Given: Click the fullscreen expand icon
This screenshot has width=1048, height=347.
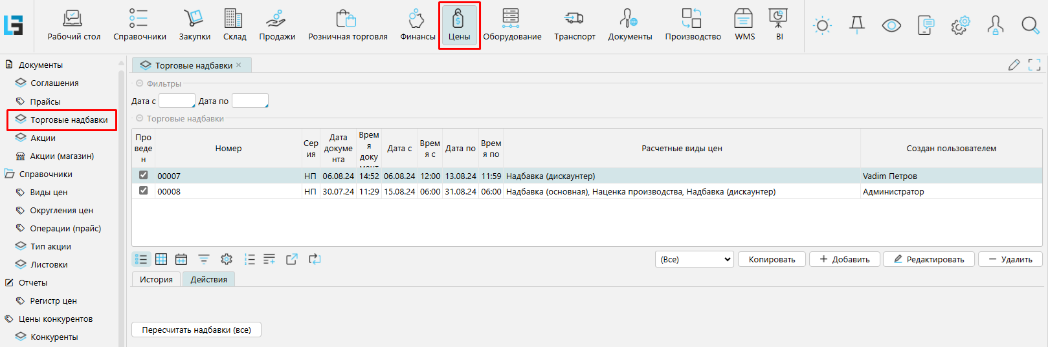Looking at the screenshot, I should 1034,65.
